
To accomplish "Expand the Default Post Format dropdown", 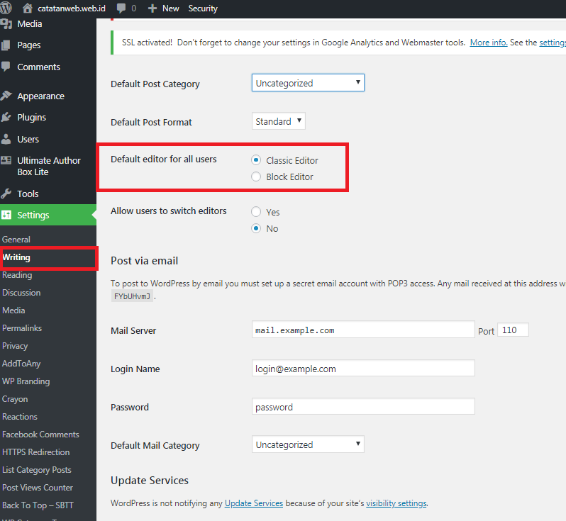I will point(279,121).
